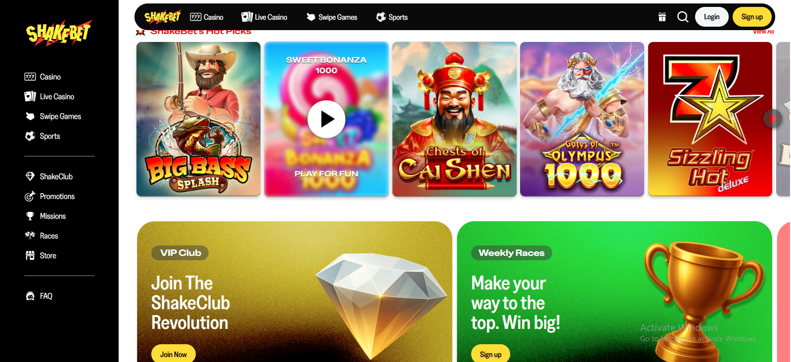Select the Missions trophy icon
791x362 pixels.
point(30,216)
